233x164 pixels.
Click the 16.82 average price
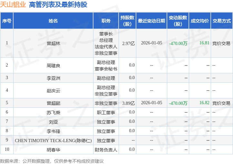(204, 103)
